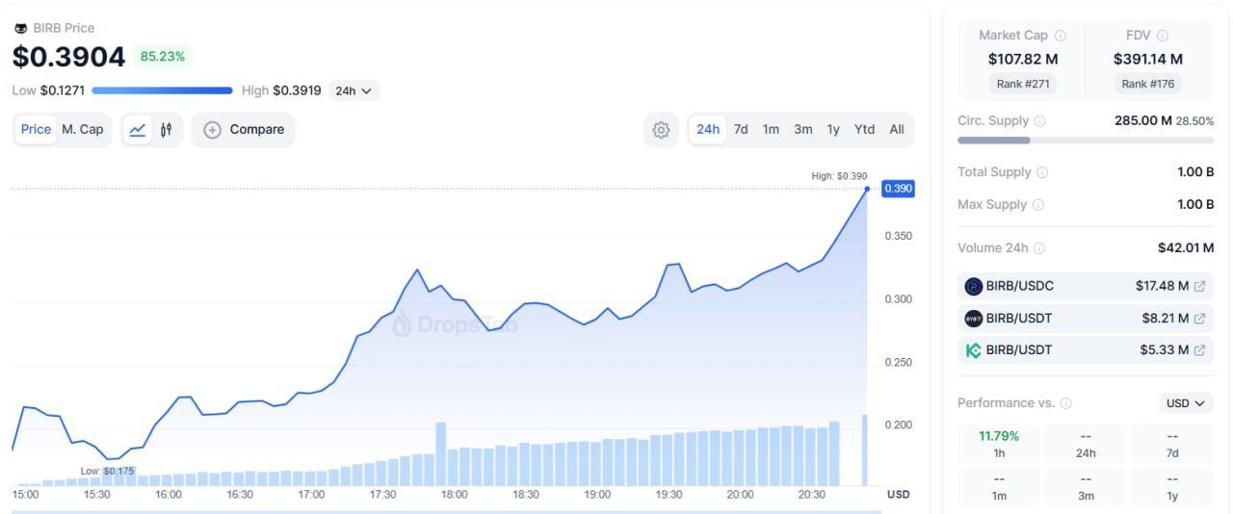1233x514 pixels.
Task: Click the Rank #271 badge
Action: (1023, 84)
